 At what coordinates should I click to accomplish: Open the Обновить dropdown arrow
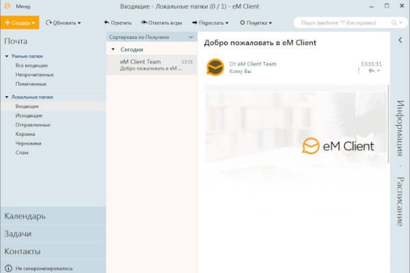pos(79,23)
